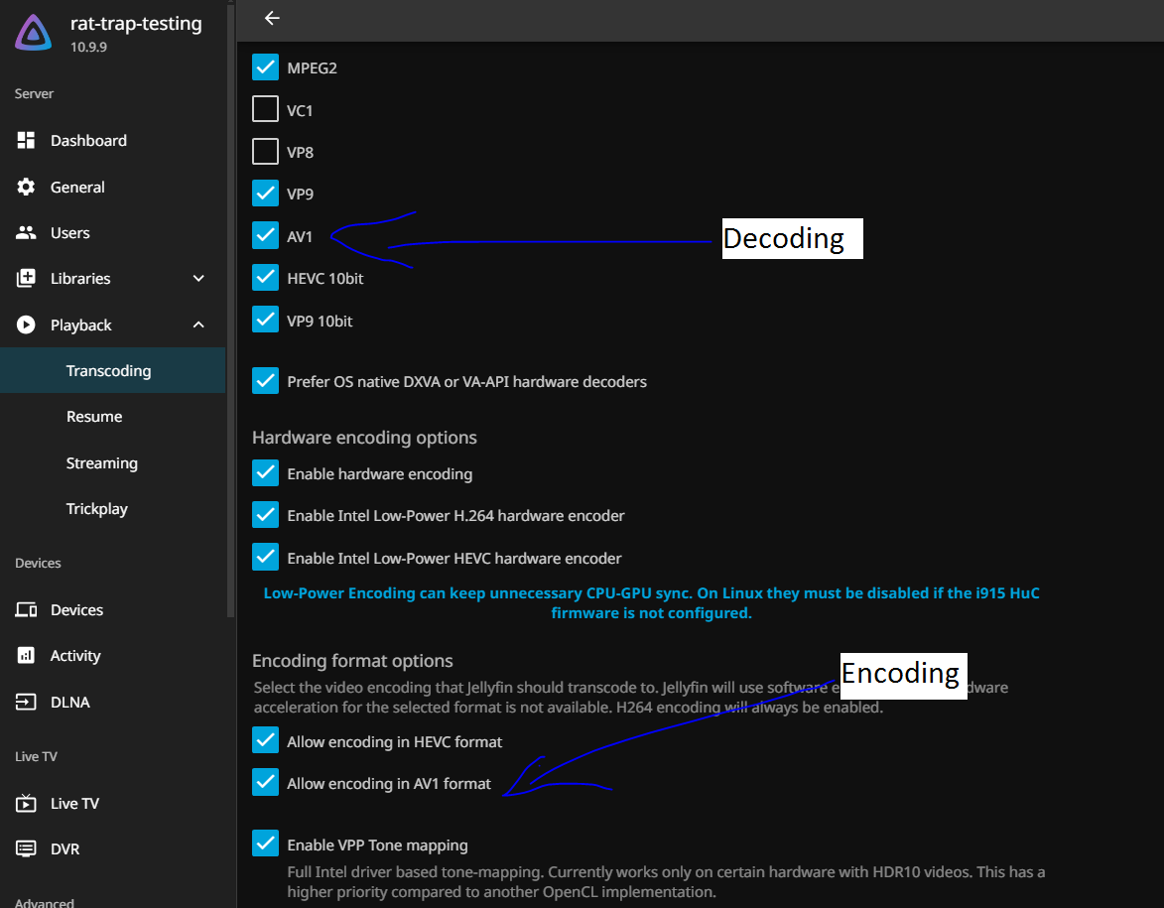Image resolution: width=1164 pixels, height=908 pixels.
Task: Collapse the Playback section chevron
Action: point(198,325)
